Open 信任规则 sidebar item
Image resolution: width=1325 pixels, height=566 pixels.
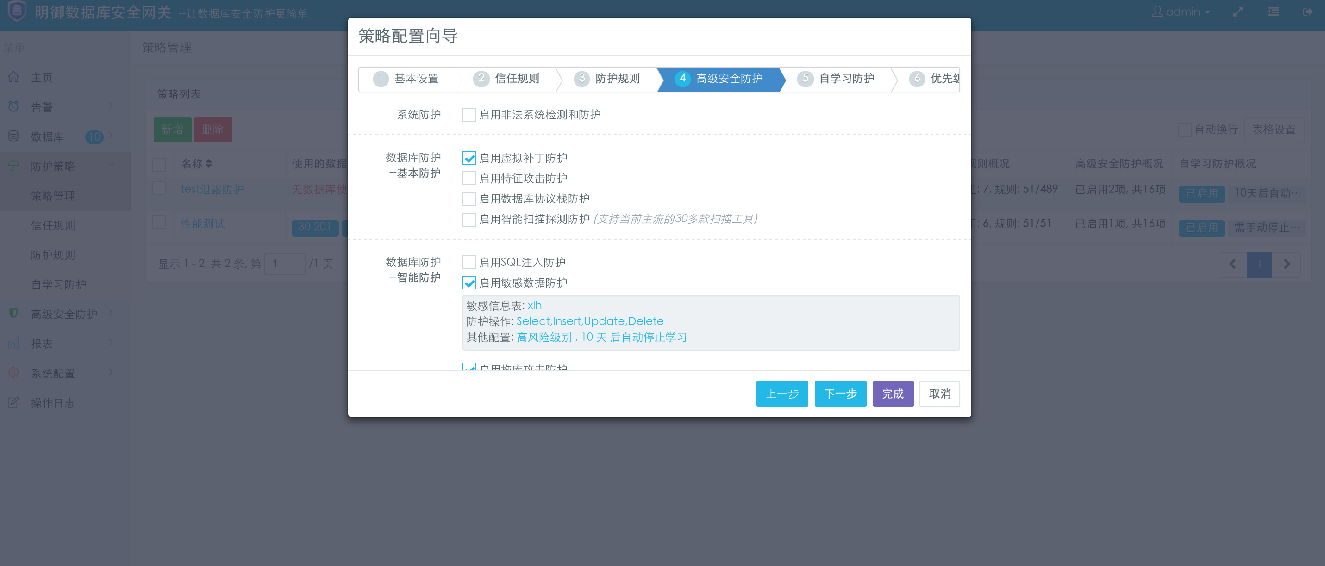tap(53, 226)
